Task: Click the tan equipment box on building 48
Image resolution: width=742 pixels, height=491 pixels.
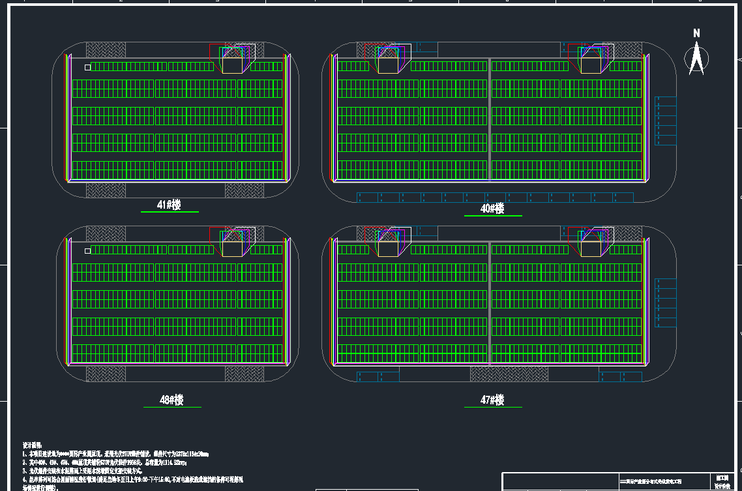Action: pyautogui.click(x=232, y=248)
